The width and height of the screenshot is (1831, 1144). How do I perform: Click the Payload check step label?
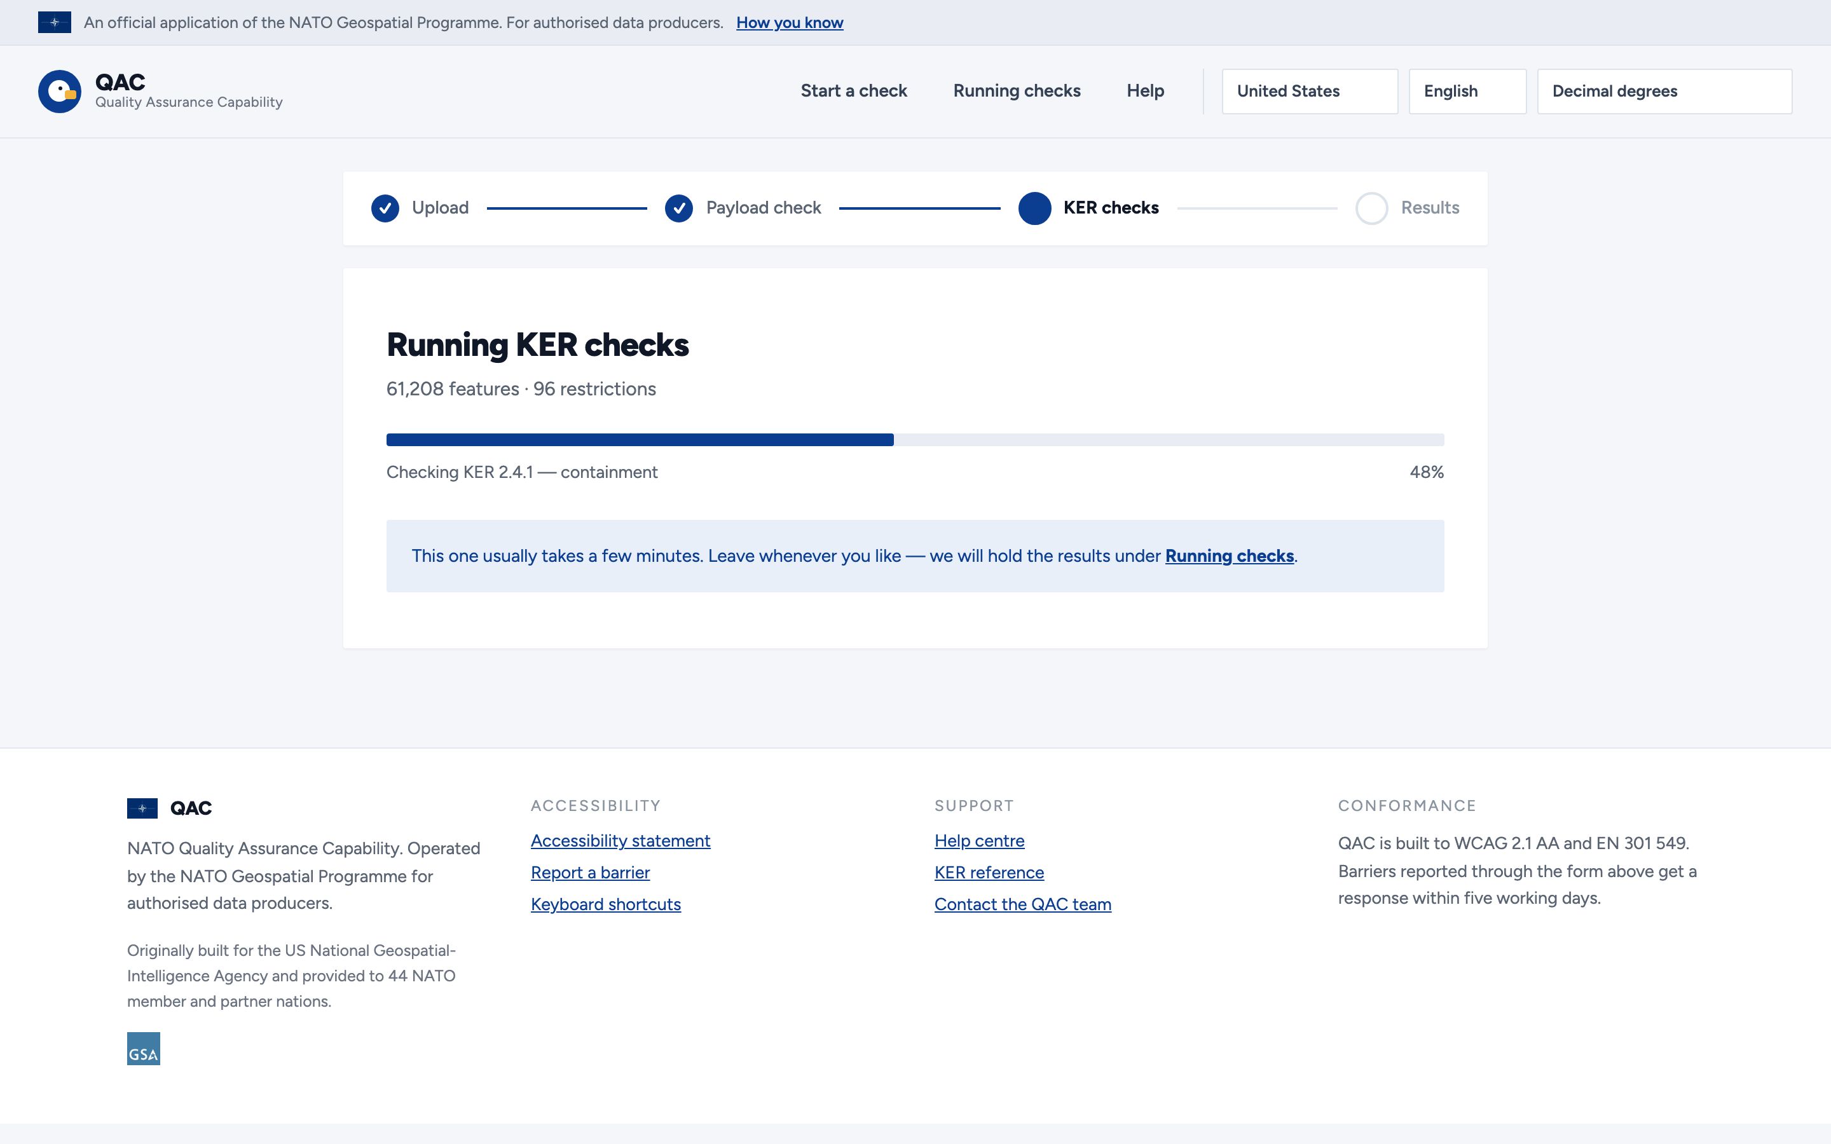tap(764, 208)
